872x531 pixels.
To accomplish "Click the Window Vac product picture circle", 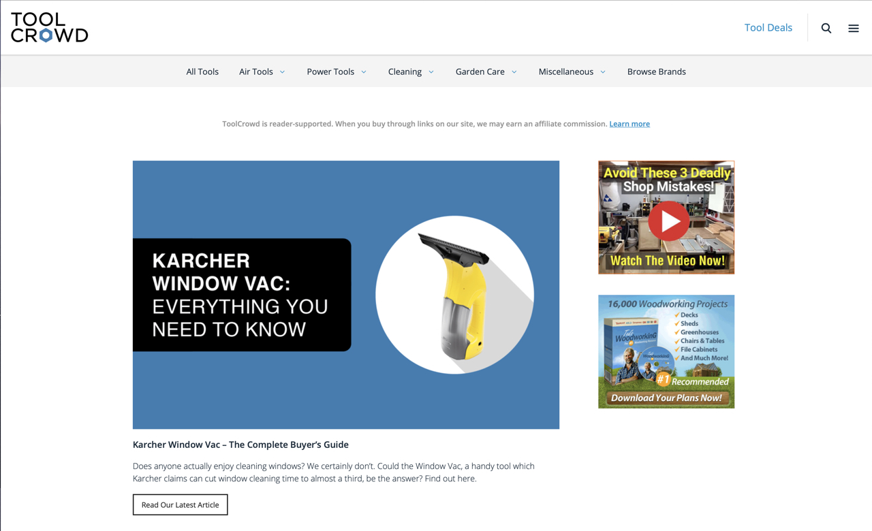I will click(454, 295).
